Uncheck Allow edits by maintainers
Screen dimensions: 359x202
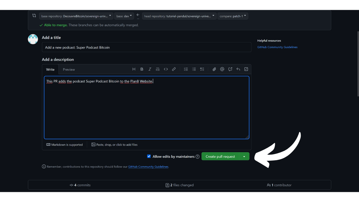coord(149,156)
